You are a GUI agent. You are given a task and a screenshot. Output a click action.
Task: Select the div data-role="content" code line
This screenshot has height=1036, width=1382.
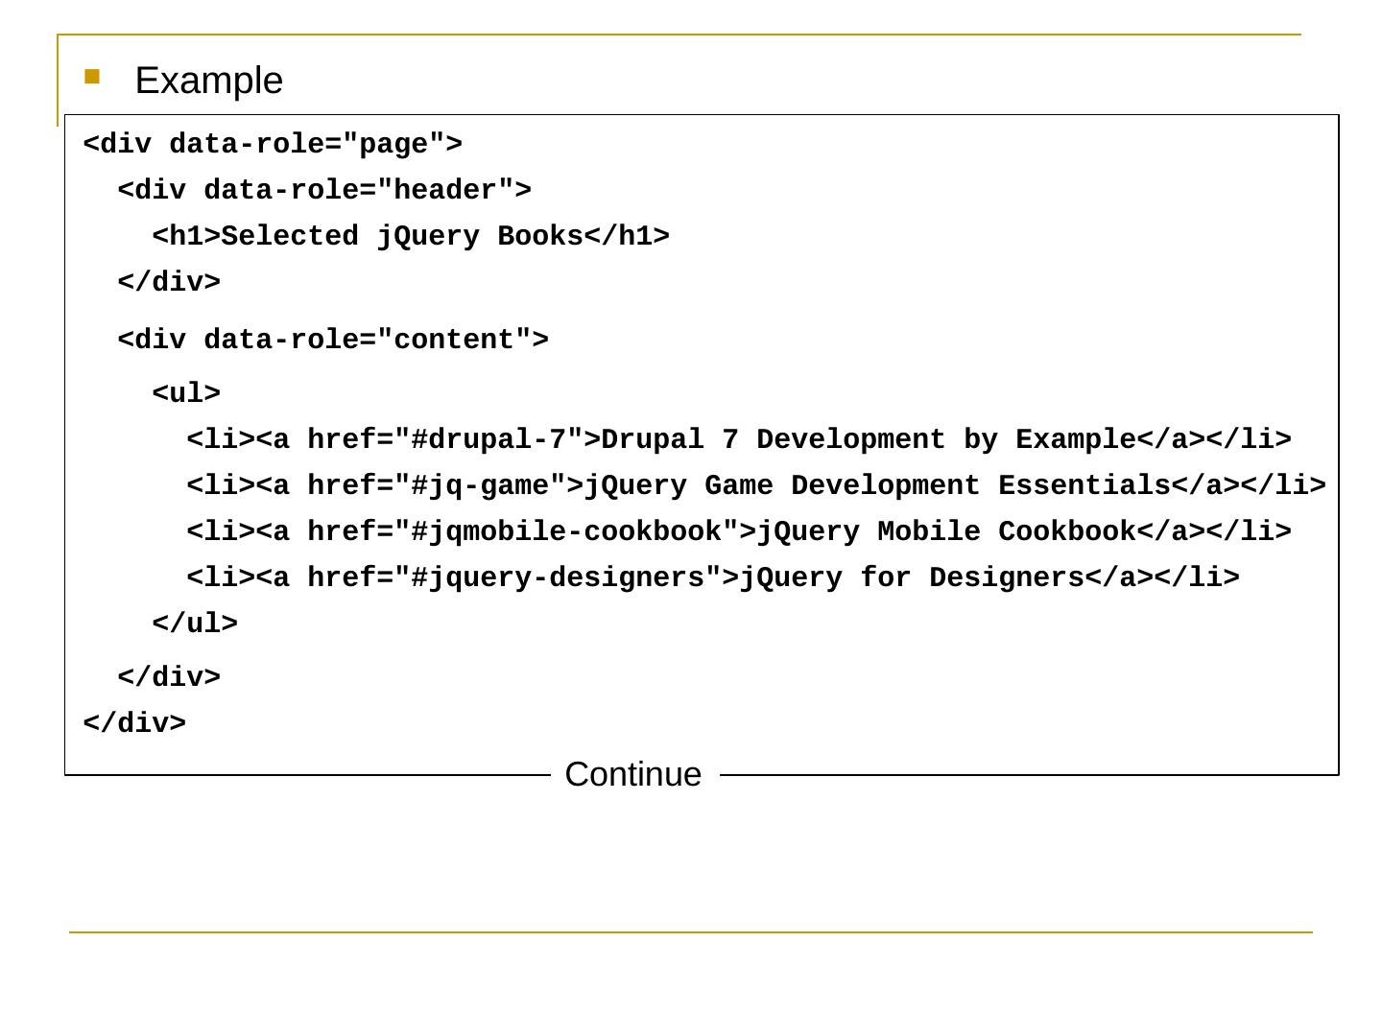coord(332,341)
